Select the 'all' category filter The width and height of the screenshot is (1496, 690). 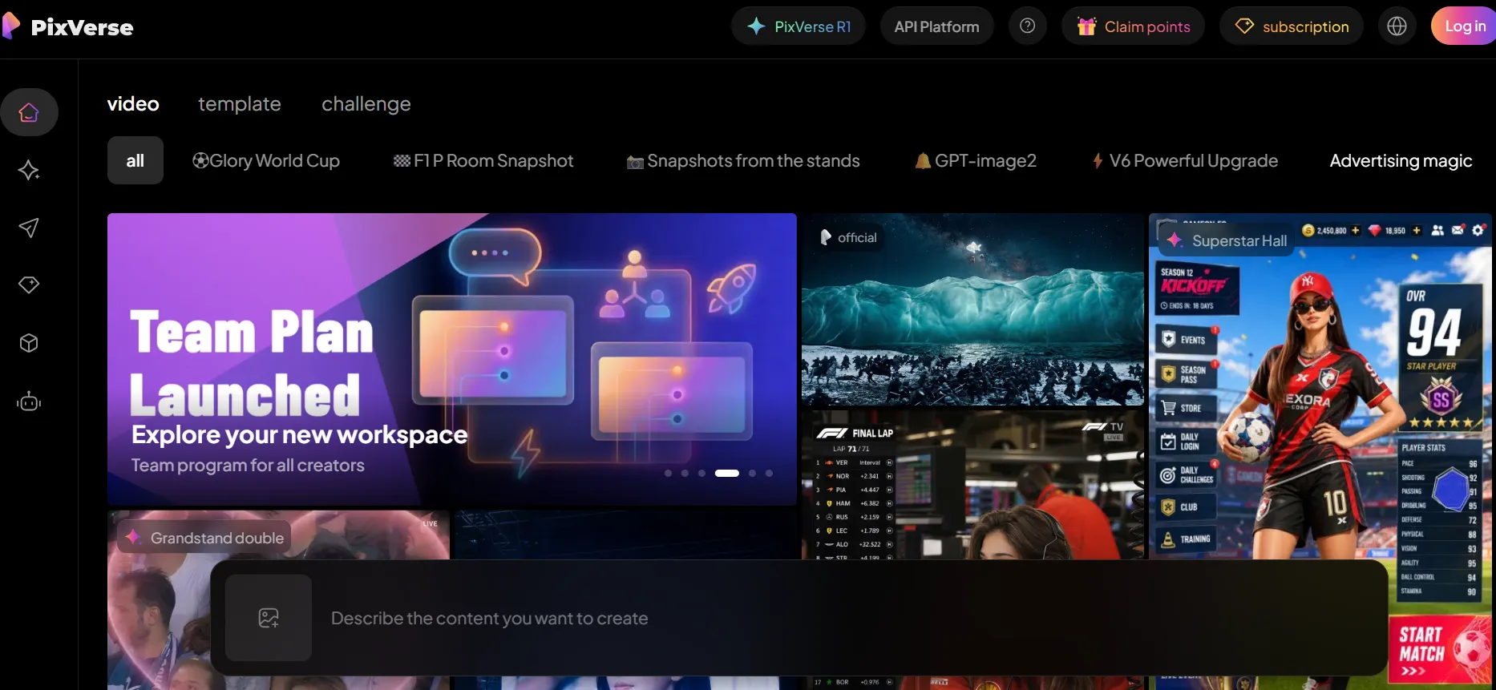135,160
